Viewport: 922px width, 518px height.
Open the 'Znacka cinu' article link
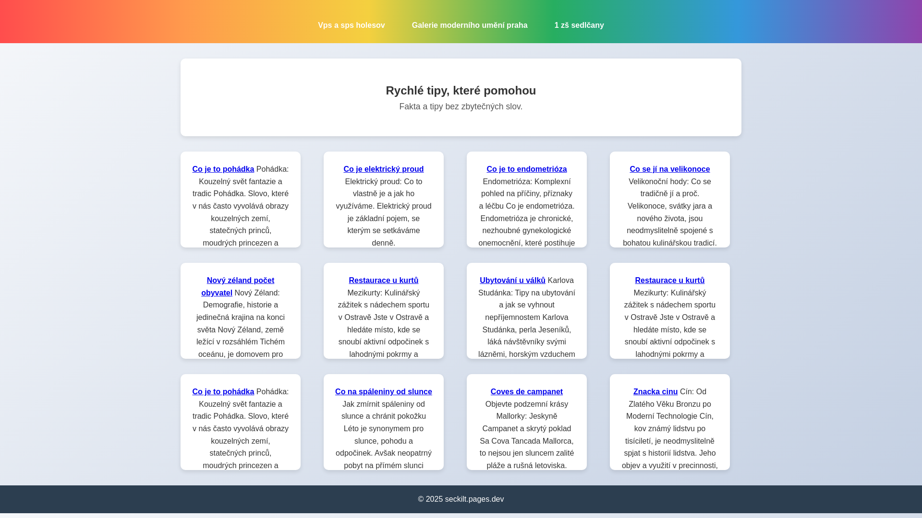tap(655, 391)
